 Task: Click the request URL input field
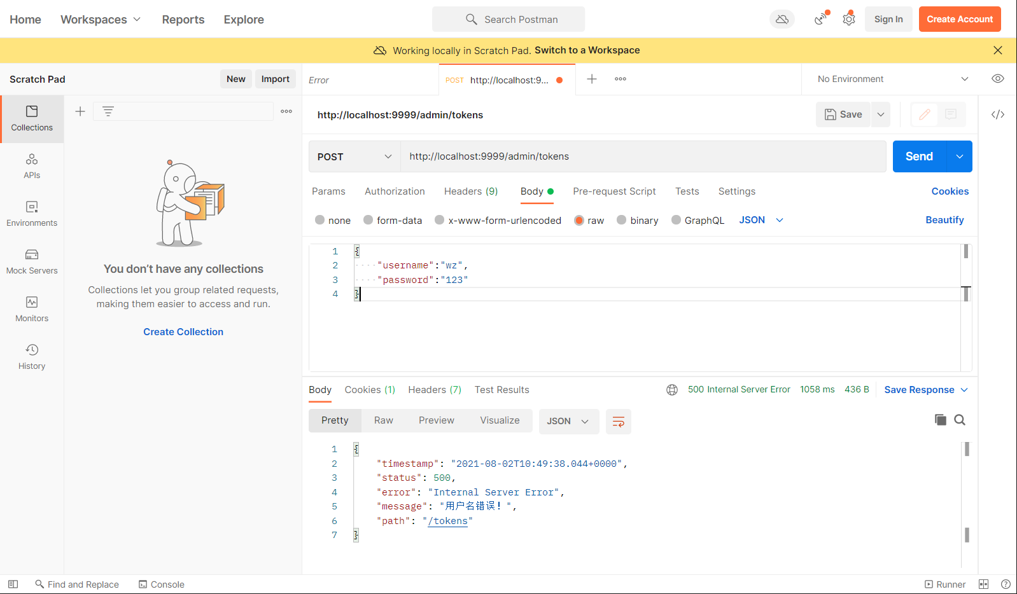[x=643, y=156]
